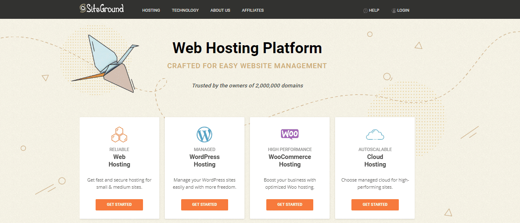
Task: Click 'Manage your WordPress sites easily' description
Action: coord(205,184)
